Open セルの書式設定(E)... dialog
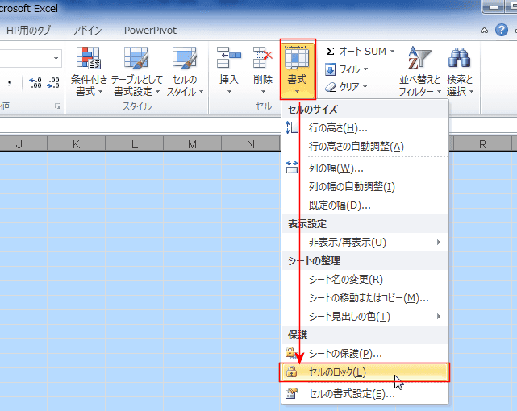 click(365, 393)
